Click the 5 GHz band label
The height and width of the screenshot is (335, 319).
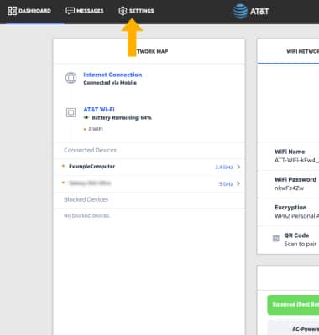coord(226,183)
